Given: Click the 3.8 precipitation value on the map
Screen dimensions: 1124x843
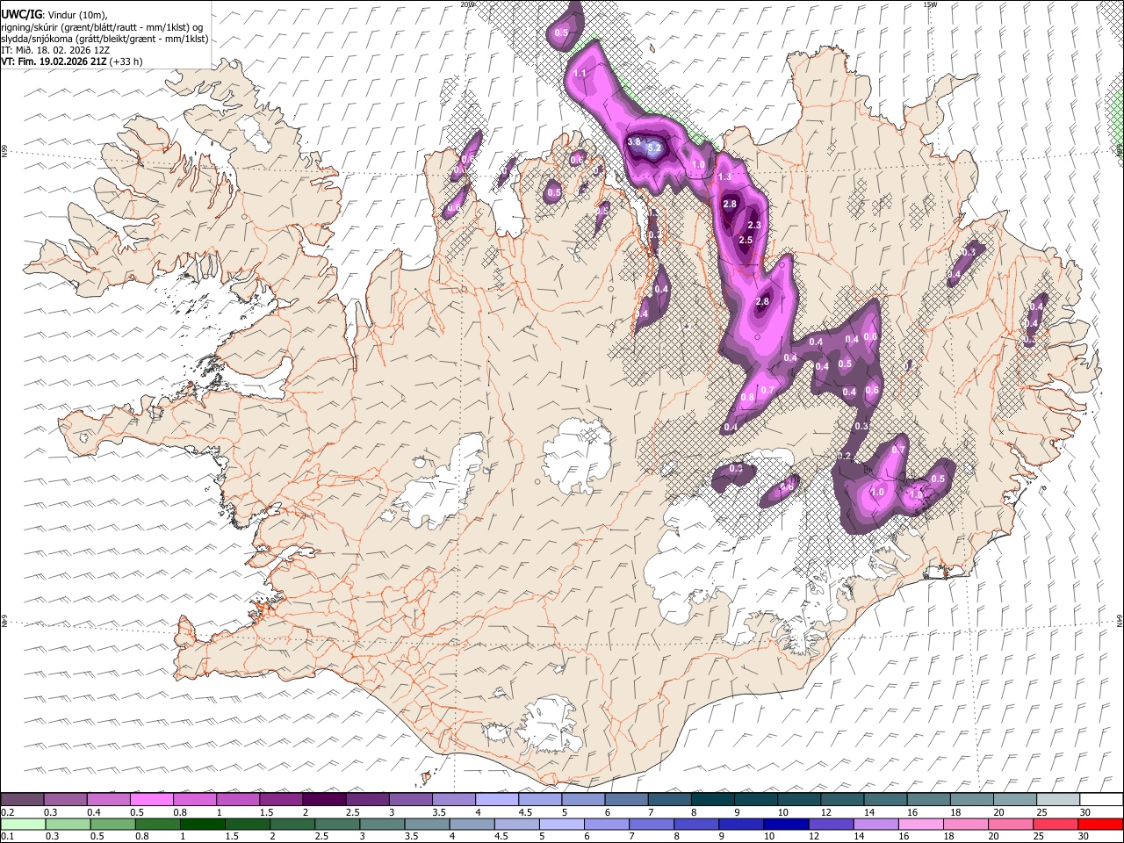Looking at the screenshot, I should 634,141.
